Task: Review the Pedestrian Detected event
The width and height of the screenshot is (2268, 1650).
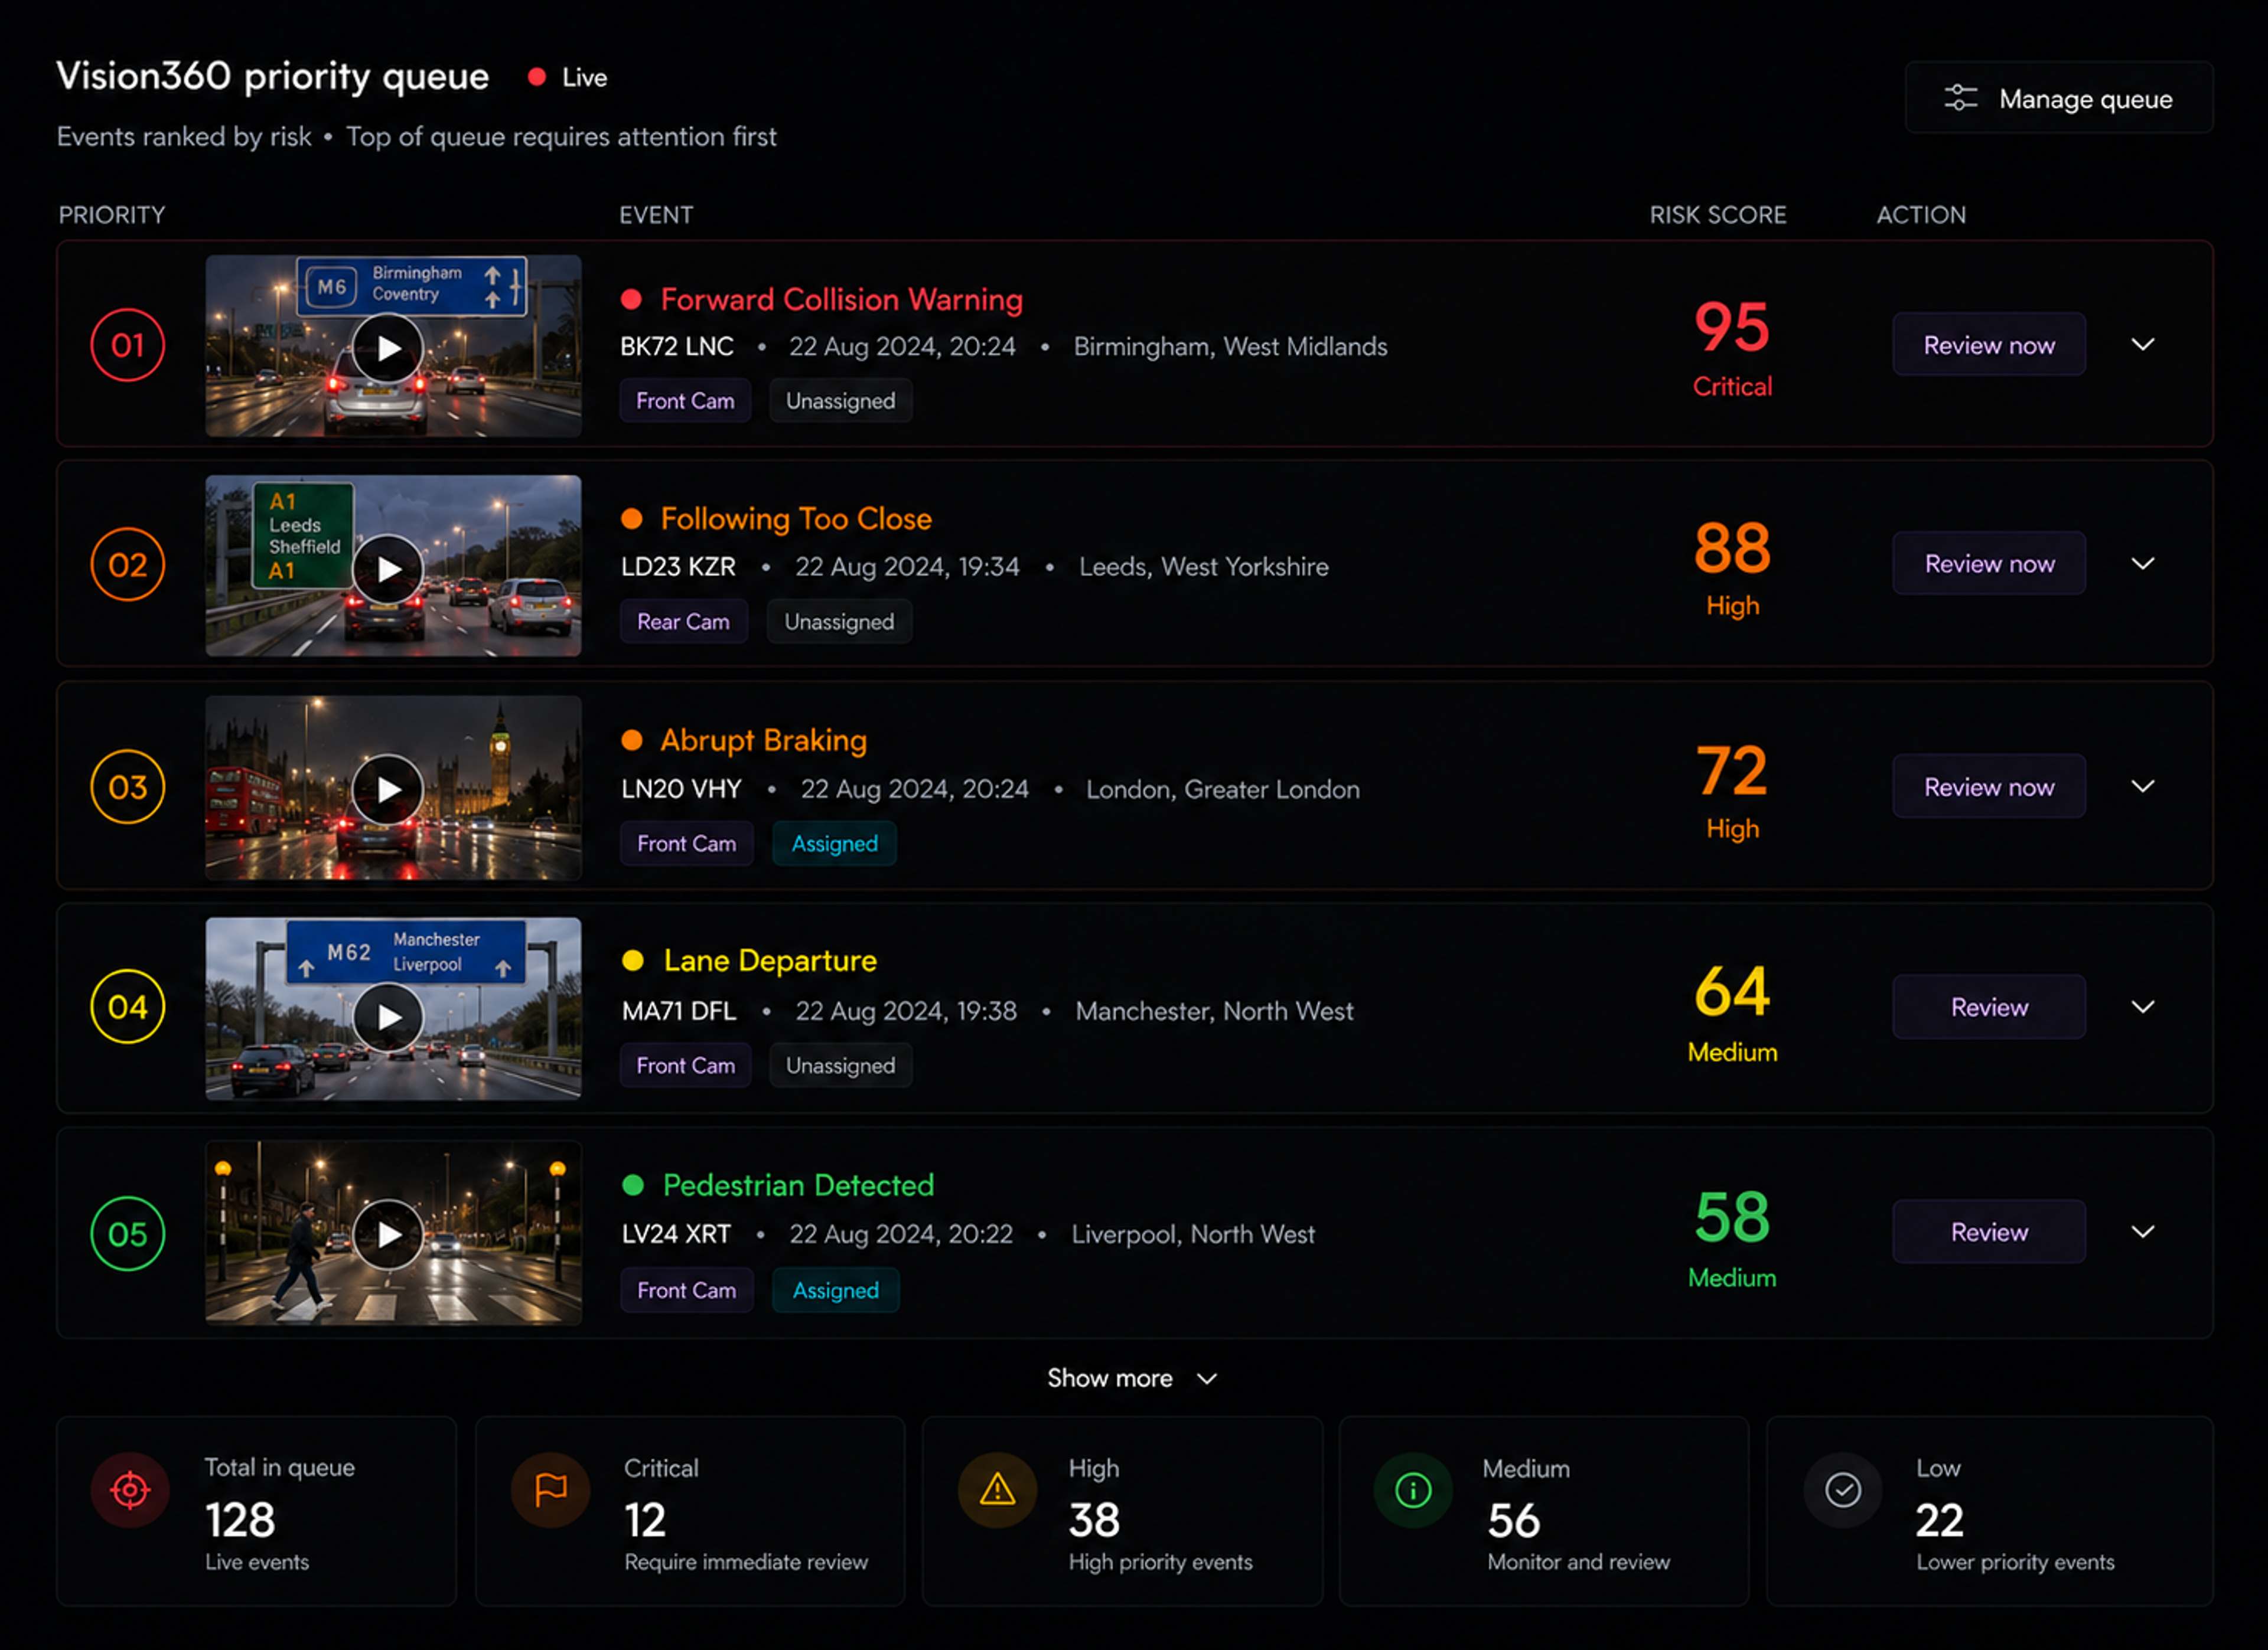Action: [1989, 1231]
